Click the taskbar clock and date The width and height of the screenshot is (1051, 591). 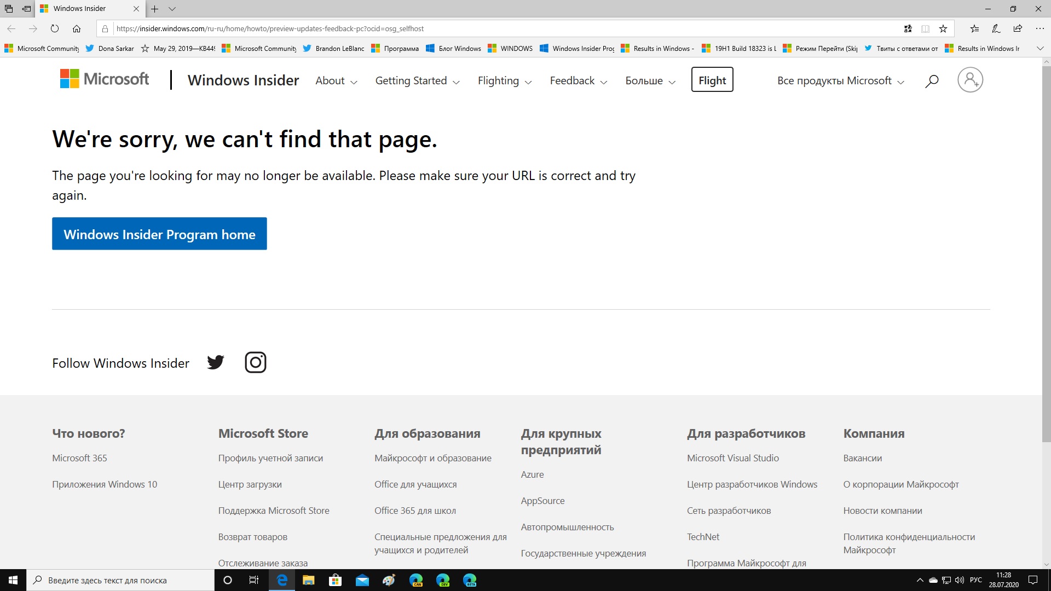coord(1003,580)
